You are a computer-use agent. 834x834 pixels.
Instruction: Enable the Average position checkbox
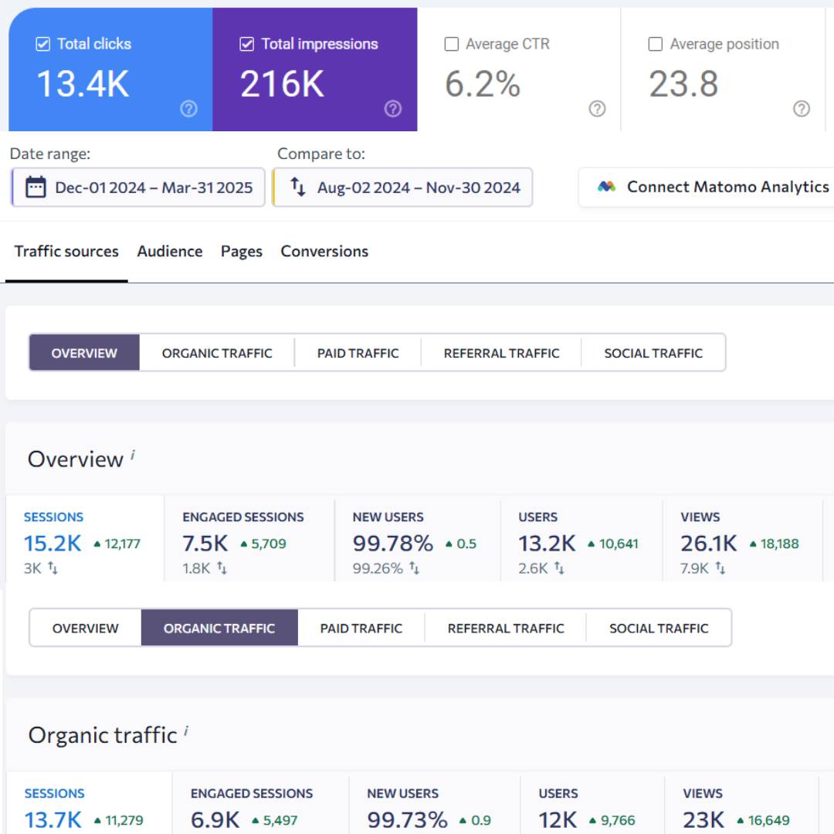click(656, 44)
